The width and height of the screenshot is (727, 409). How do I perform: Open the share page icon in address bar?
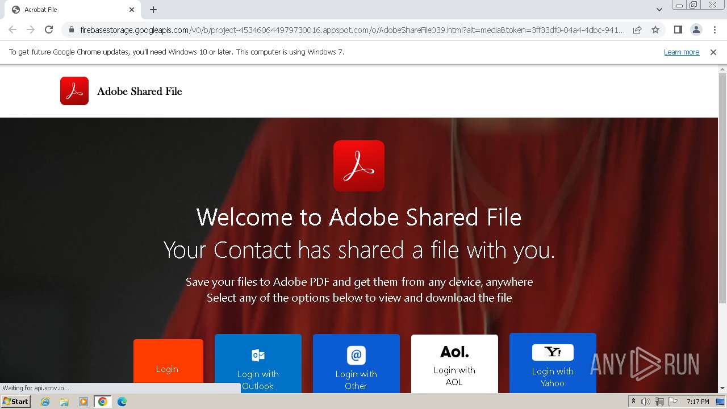point(637,30)
